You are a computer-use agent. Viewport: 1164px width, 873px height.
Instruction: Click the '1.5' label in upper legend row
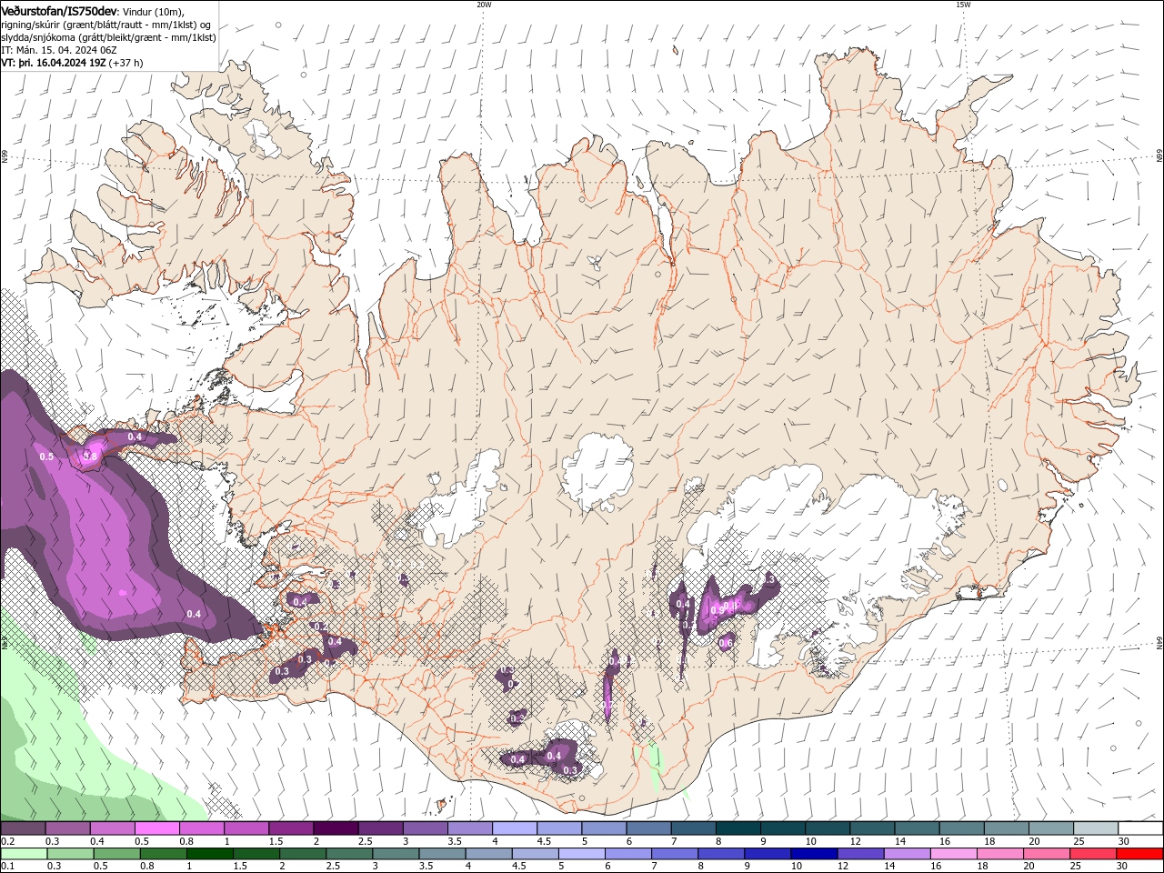click(275, 841)
